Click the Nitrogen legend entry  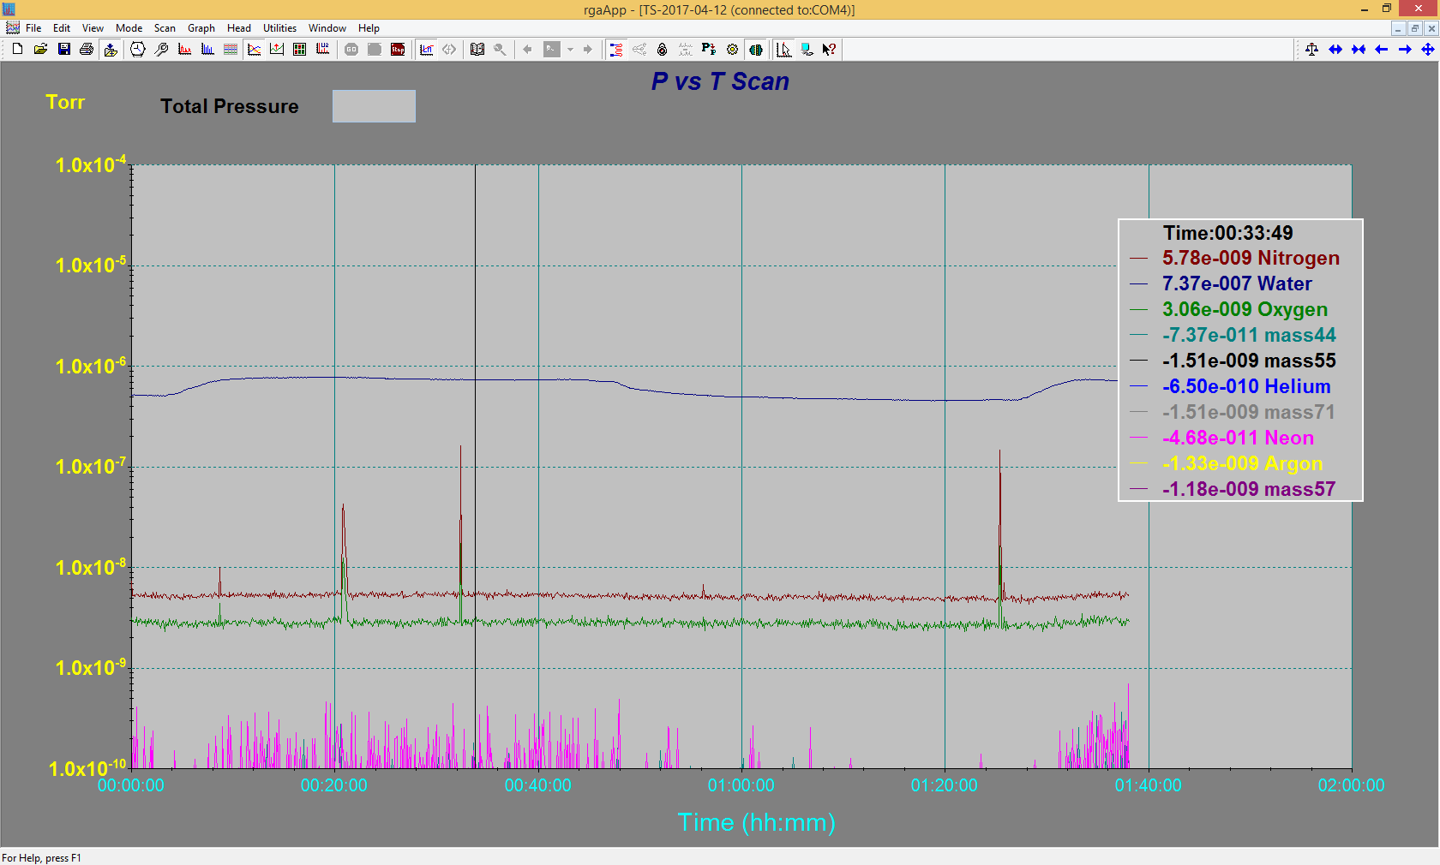pos(1251,258)
